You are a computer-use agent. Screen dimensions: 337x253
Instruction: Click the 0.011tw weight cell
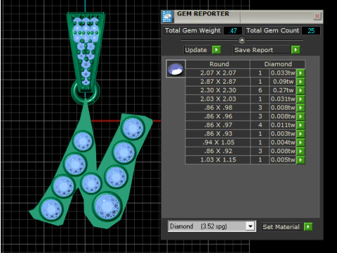(x=283, y=125)
